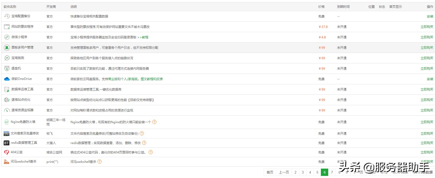Click the Nginx免费防火墙 WAF icon
This screenshot has width=435, height=178.
[7, 122]
